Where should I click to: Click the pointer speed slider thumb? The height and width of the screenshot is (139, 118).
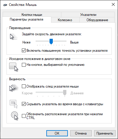point(51,41)
